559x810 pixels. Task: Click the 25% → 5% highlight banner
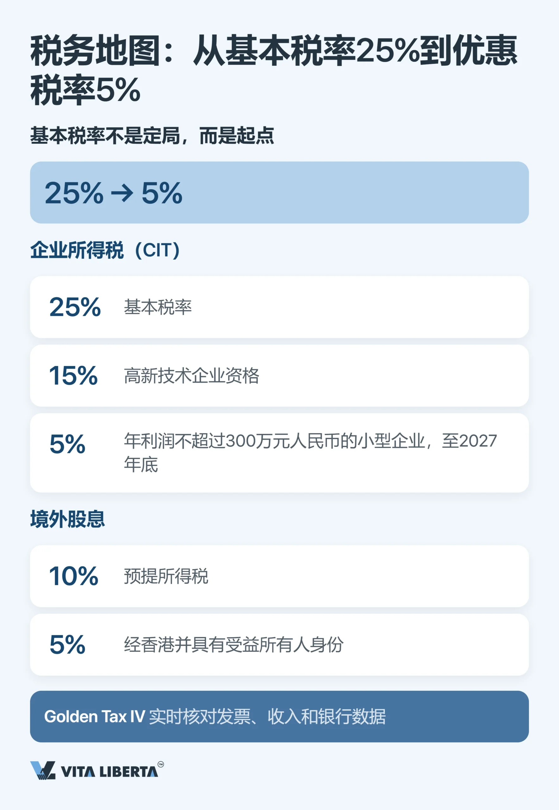[279, 192]
